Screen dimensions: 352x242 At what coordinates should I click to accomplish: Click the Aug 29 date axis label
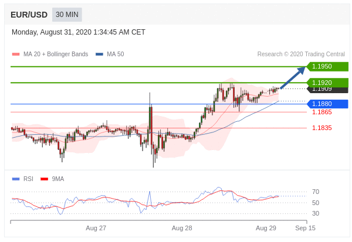(266, 228)
